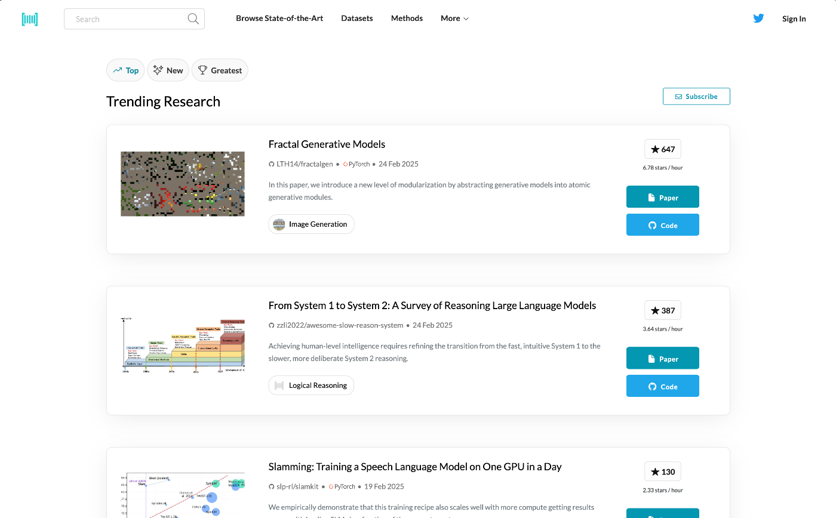836x518 pixels.
Task: Go to the Methods page
Action: click(x=407, y=18)
